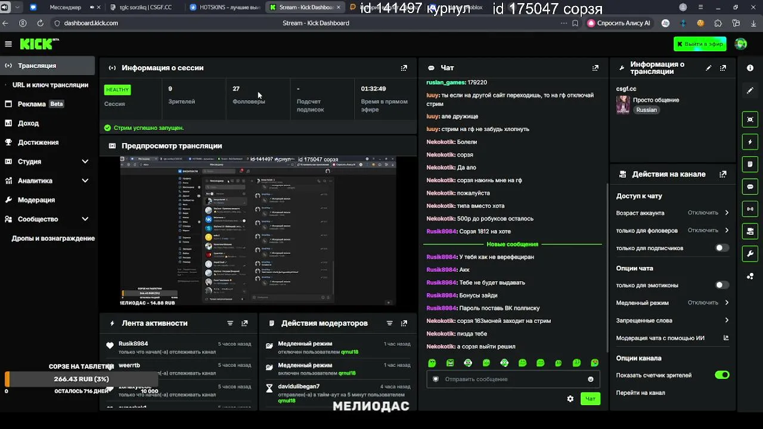
Task: Open the profile avatar menu
Action: 741,44
